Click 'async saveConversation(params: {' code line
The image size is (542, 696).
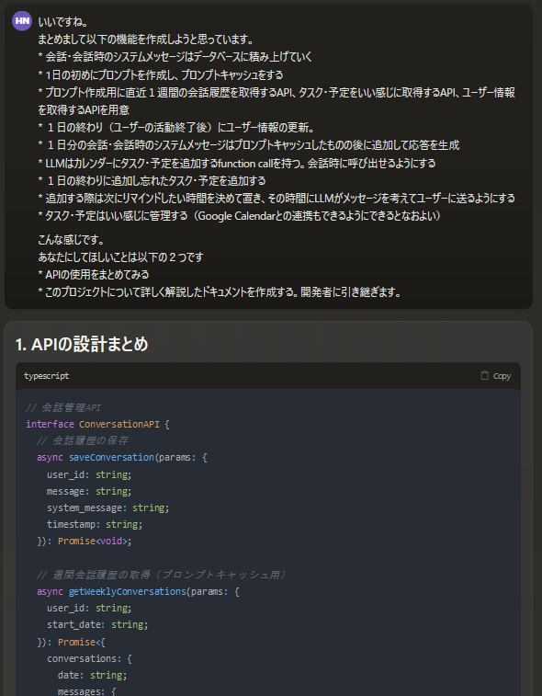(x=122, y=457)
